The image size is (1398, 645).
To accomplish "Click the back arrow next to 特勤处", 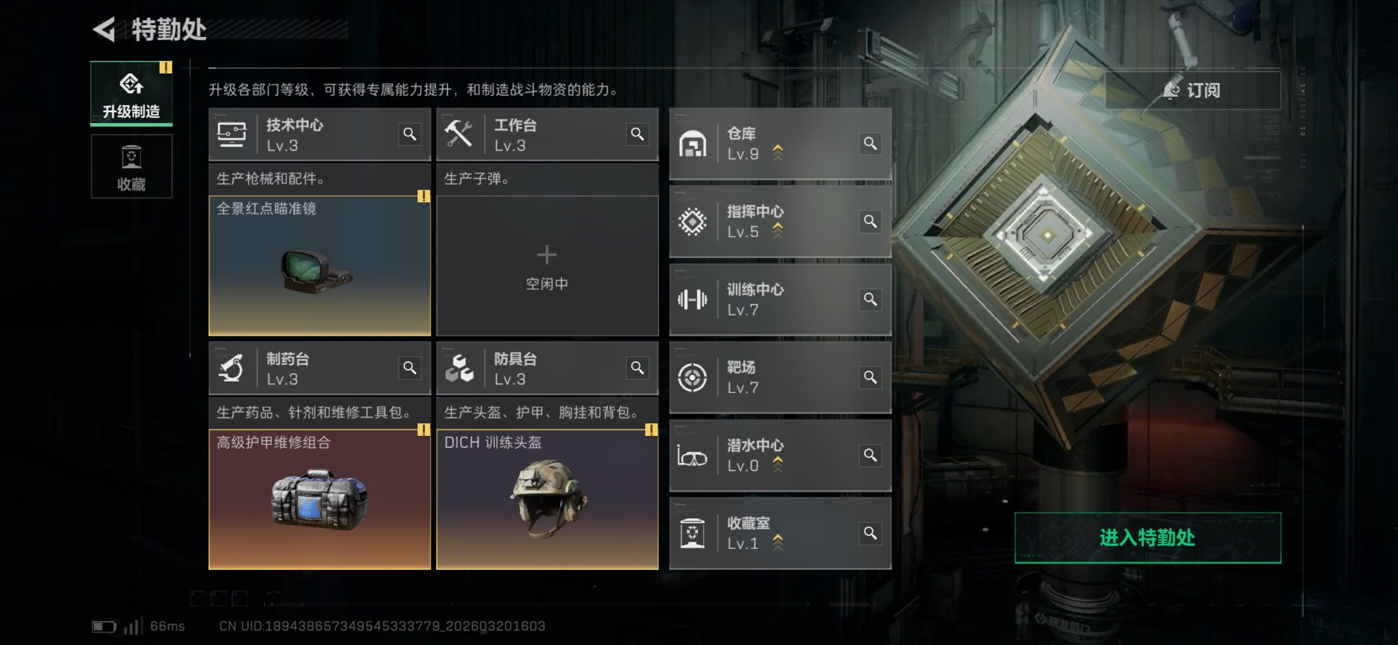I will pos(104,29).
